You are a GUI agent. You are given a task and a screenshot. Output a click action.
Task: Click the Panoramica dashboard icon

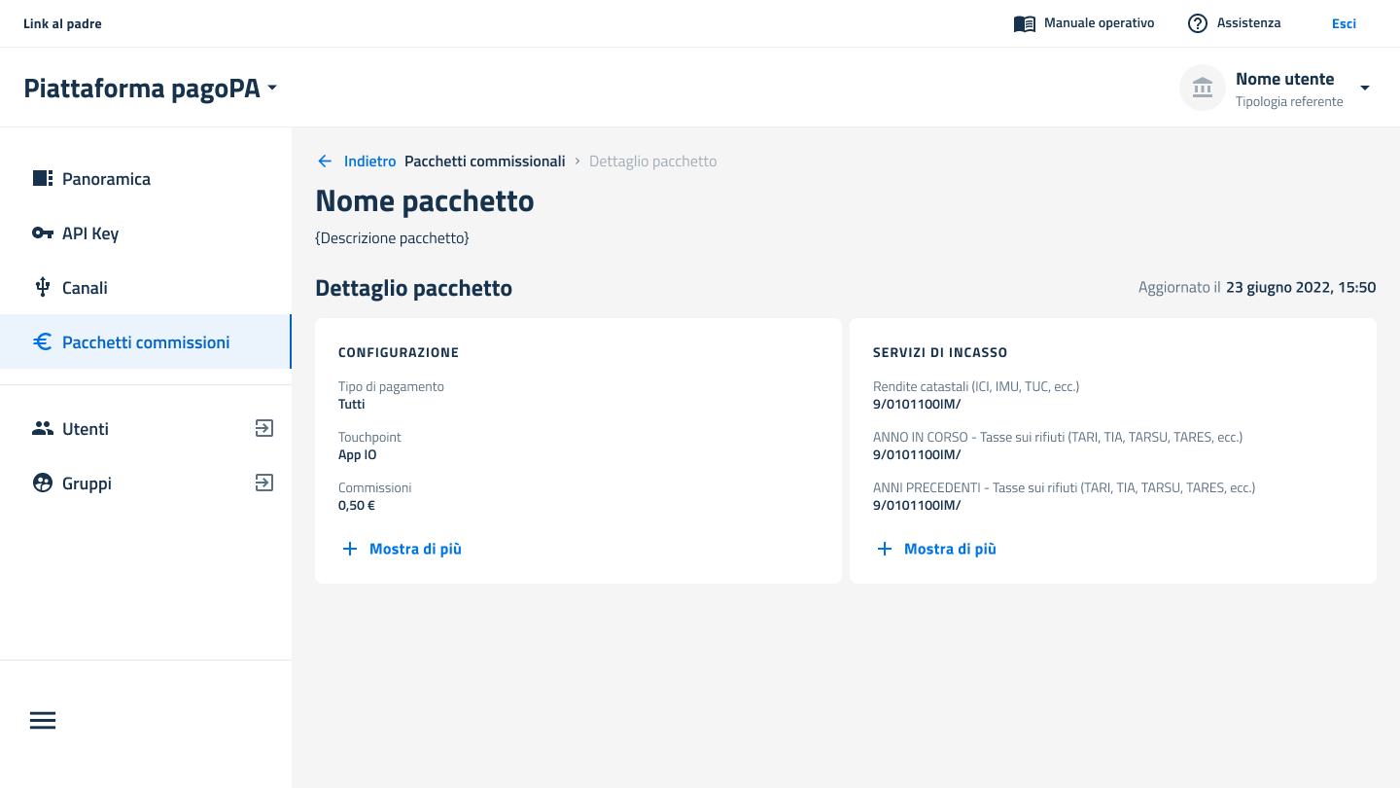[x=43, y=179]
